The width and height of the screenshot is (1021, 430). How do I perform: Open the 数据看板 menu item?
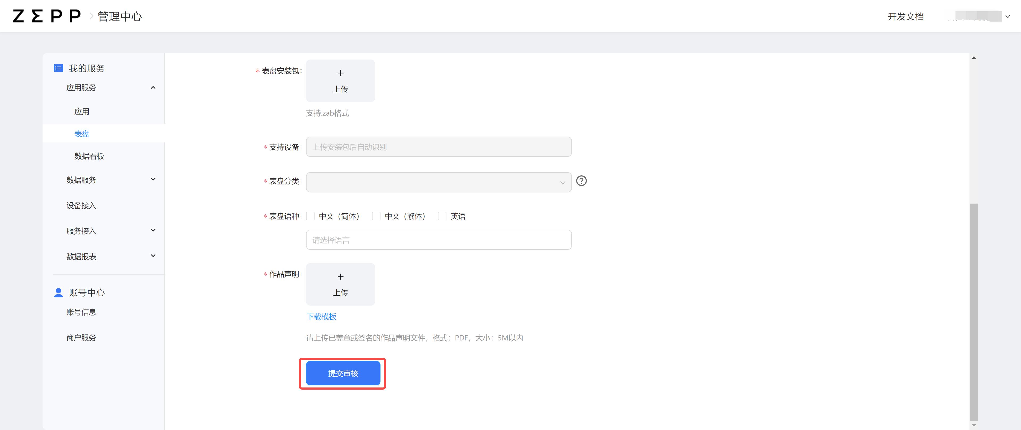(x=89, y=156)
